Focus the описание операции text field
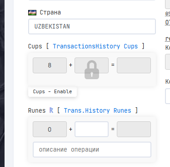Viewport: 170px width, 167px height. (x=92, y=150)
